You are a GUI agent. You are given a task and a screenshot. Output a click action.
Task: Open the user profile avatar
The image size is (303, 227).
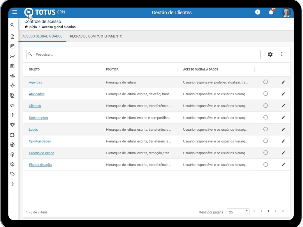point(286,13)
